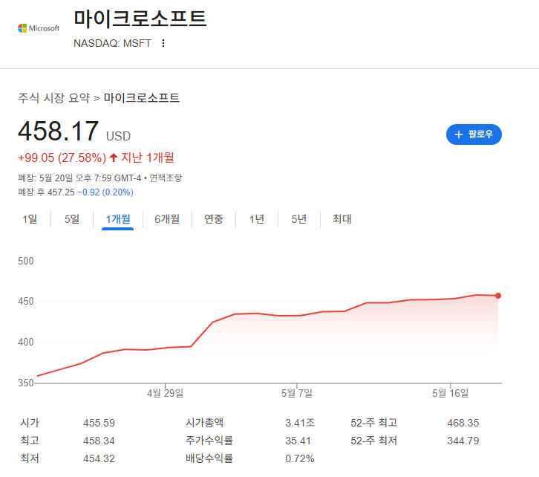
Task: Click the 배당수익률 label
Action: [x=209, y=458]
